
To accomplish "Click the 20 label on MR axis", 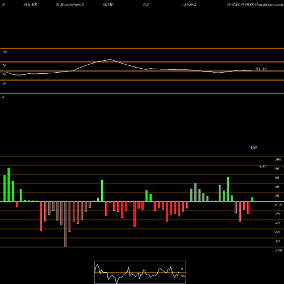I will [277, 196].
